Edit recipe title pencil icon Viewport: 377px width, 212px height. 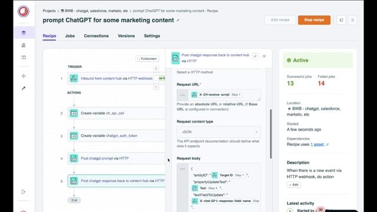click(178, 21)
